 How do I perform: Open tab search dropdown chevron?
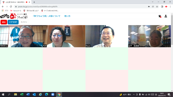click(152, 2)
